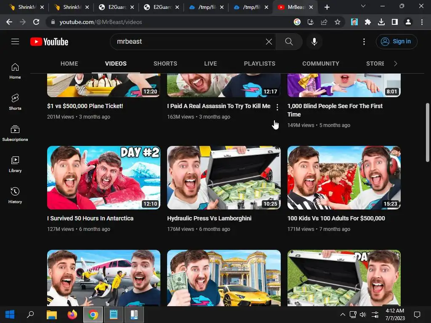Open 100 Kids Vs 100 Adults For $500,000 title
This screenshot has height=323, width=431.
tap(336, 218)
